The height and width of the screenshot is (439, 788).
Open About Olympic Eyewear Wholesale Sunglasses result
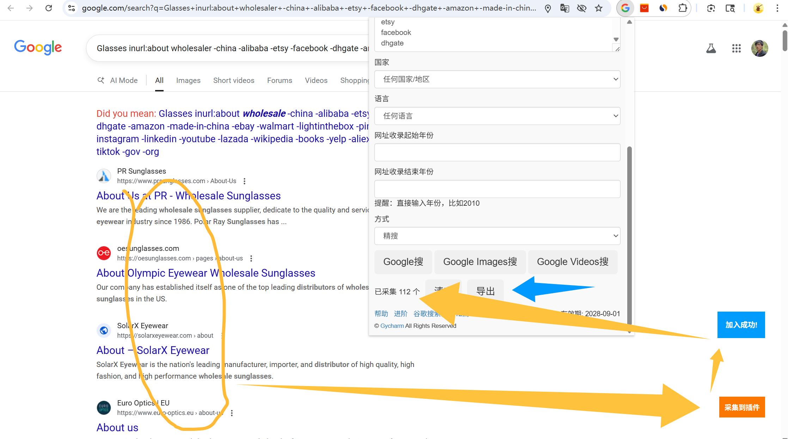206,273
